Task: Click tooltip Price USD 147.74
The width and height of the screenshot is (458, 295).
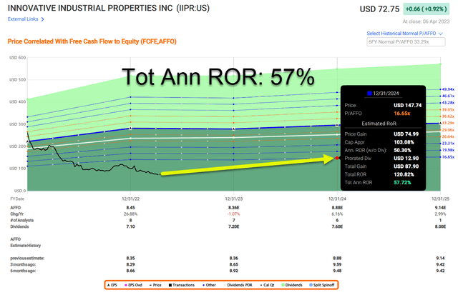Action: click(x=407, y=105)
